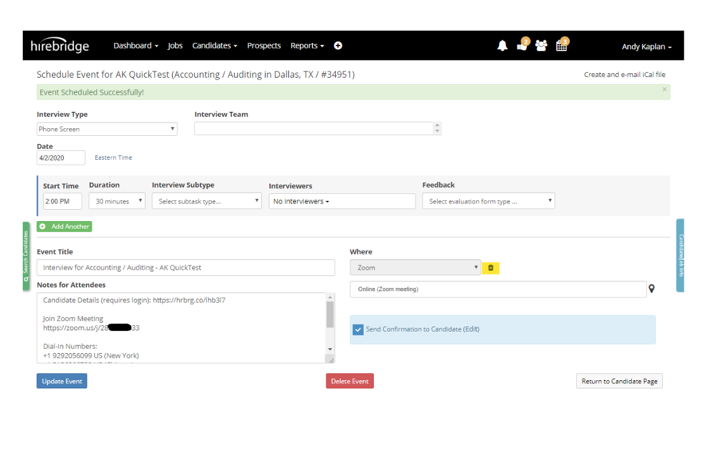Viewport: 721px width, 475px height.
Task: Open the Candidate Info side tab
Action: tap(680, 256)
